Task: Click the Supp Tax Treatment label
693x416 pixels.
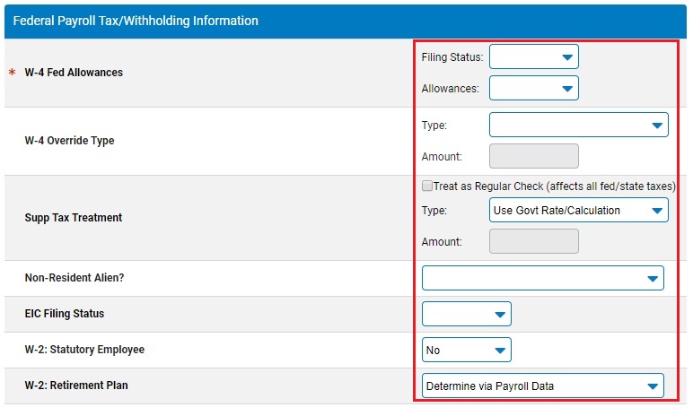Action: click(x=74, y=218)
